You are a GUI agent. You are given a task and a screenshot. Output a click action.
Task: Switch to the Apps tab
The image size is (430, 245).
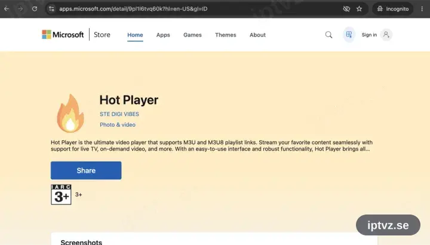point(163,35)
